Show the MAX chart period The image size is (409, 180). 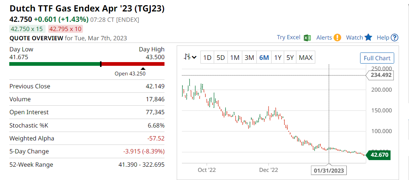pos(306,58)
